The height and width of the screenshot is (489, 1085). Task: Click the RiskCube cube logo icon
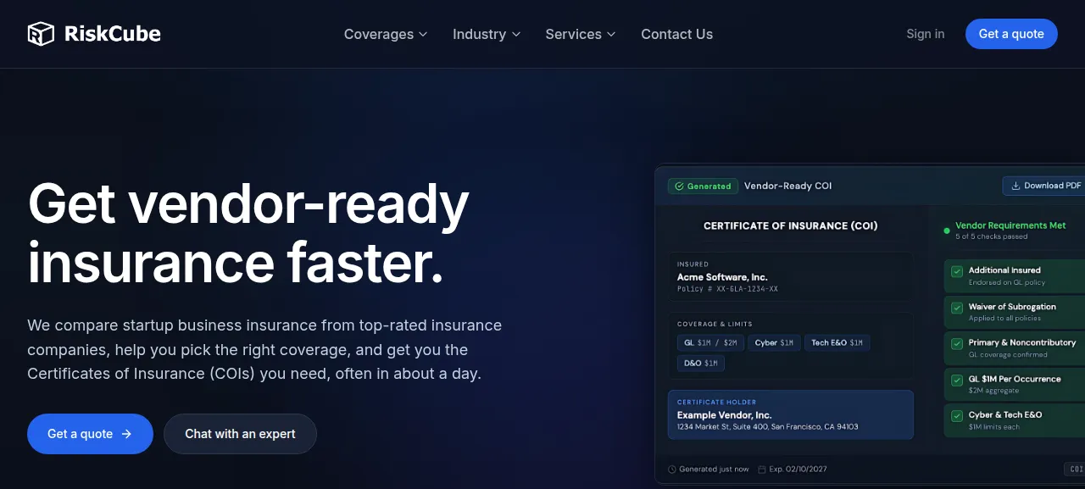[41, 34]
